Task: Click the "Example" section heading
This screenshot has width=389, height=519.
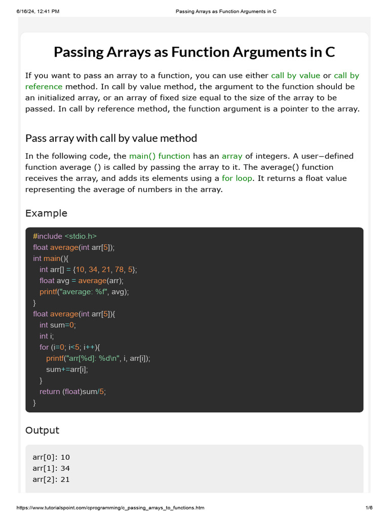Action: [x=46, y=213]
